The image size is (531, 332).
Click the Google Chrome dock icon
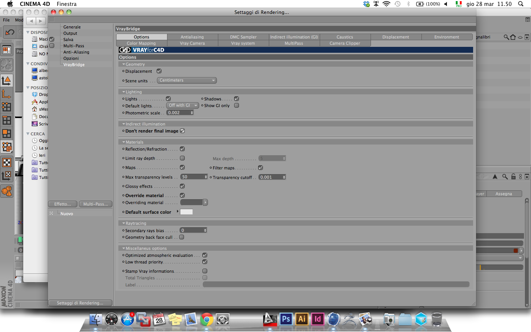pos(207,319)
